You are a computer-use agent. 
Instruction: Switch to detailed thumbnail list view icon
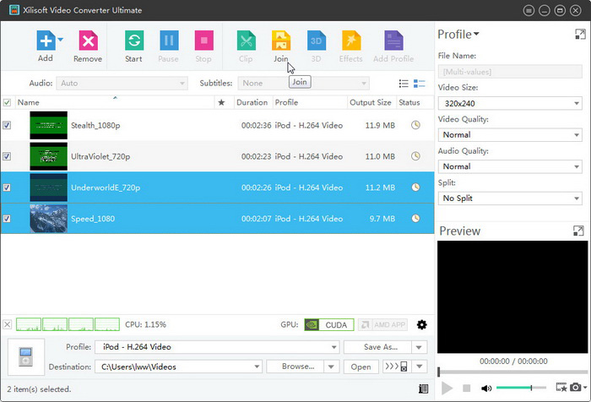coord(419,84)
